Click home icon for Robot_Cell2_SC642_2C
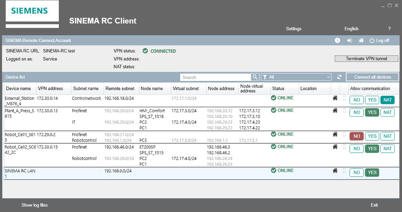This screenshot has height=212, width=402. click(x=335, y=146)
